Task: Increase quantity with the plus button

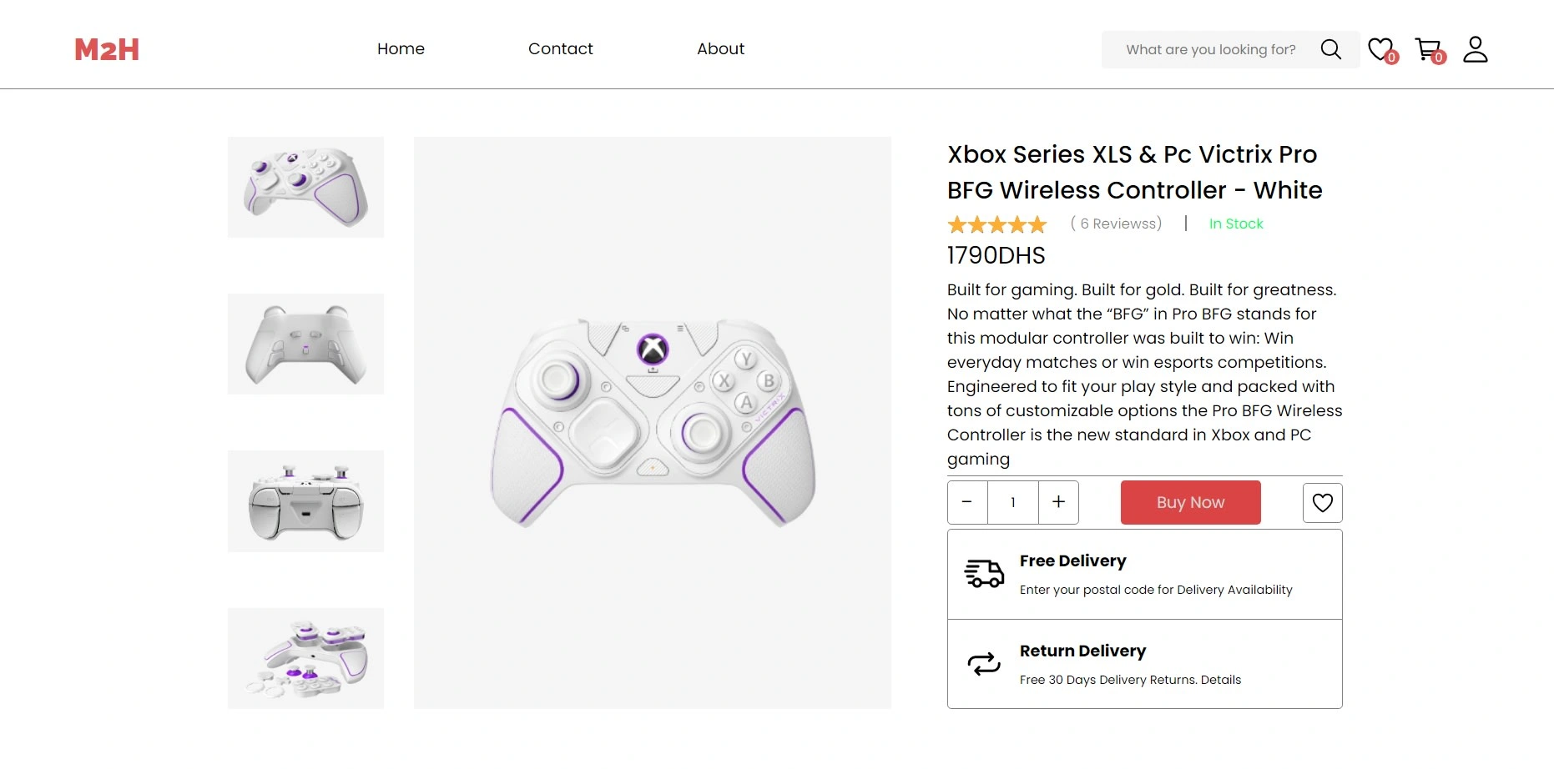Action: tap(1058, 502)
